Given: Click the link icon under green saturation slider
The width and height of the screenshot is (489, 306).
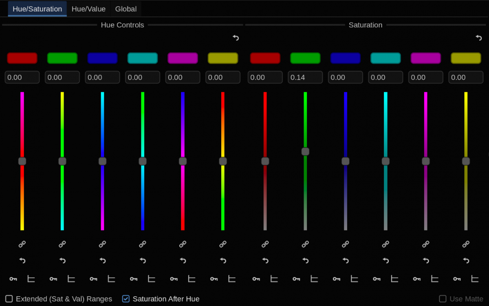Looking at the screenshot, I should 305,244.
